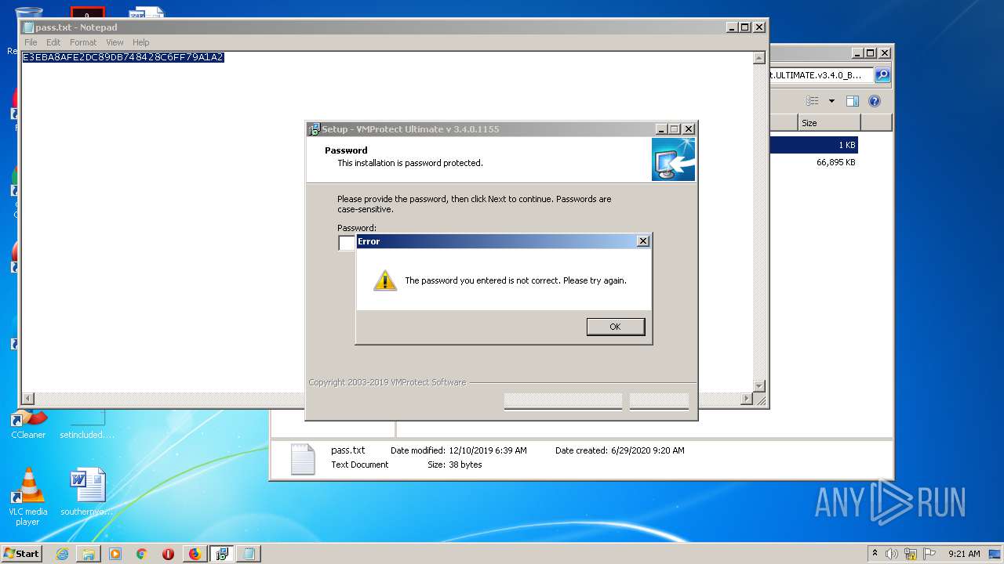Click Notepad vertical scrollbar down arrow
This screenshot has width=1004, height=564.
(758, 386)
